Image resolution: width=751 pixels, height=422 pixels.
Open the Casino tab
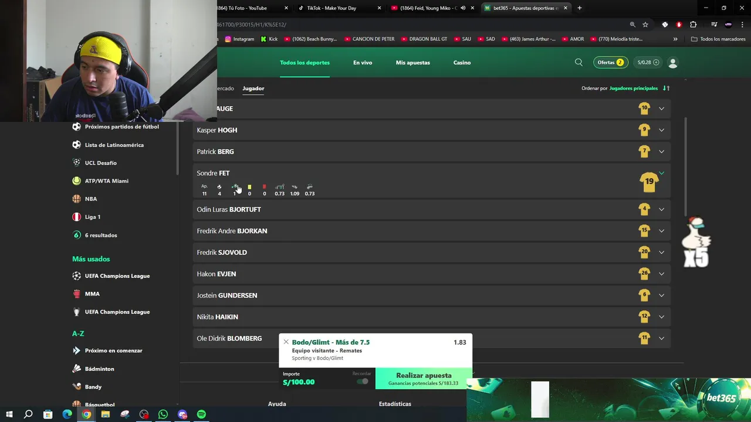coord(462,63)
